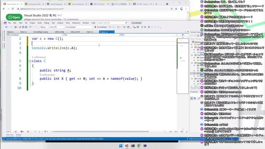Open the Project menu
265x149 pixels.
[x=32, y=23]
